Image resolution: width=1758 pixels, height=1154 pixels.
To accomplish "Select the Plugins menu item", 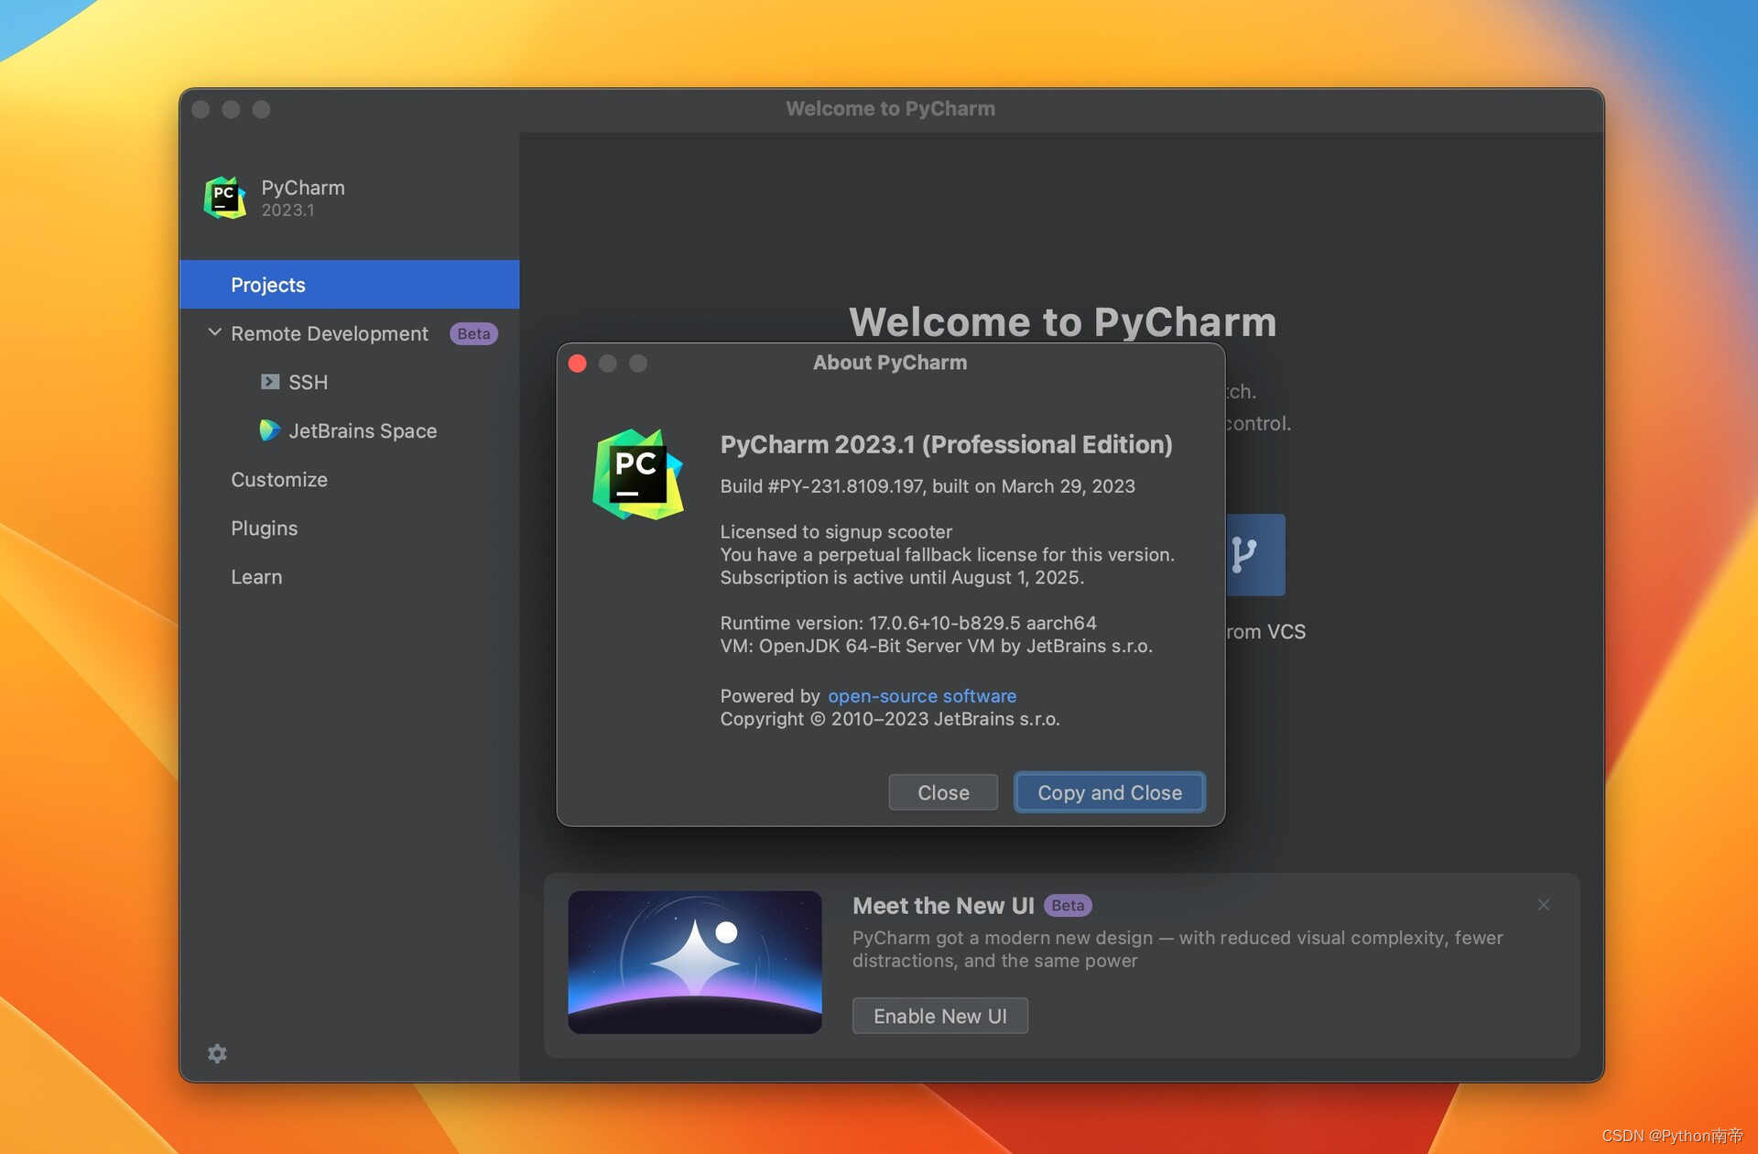I will point(264,528).
